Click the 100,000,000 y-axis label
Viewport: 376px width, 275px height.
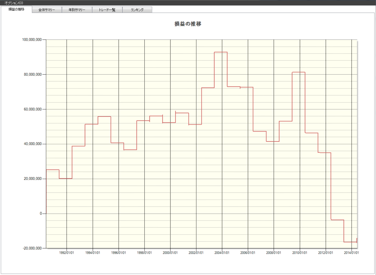click(x=32, y=40)
